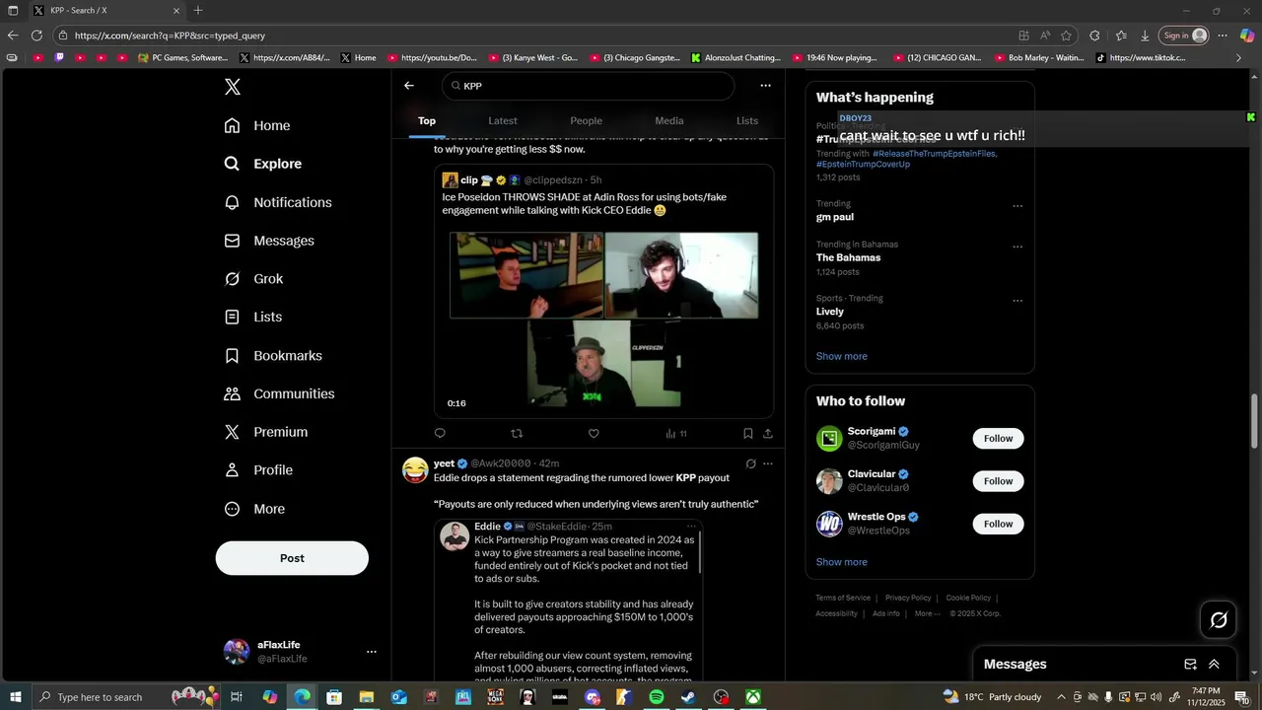Compose new message in Messages drawer
Image resolution: width=1262 pixels, height=710 pixels.
pos(1190,664)
